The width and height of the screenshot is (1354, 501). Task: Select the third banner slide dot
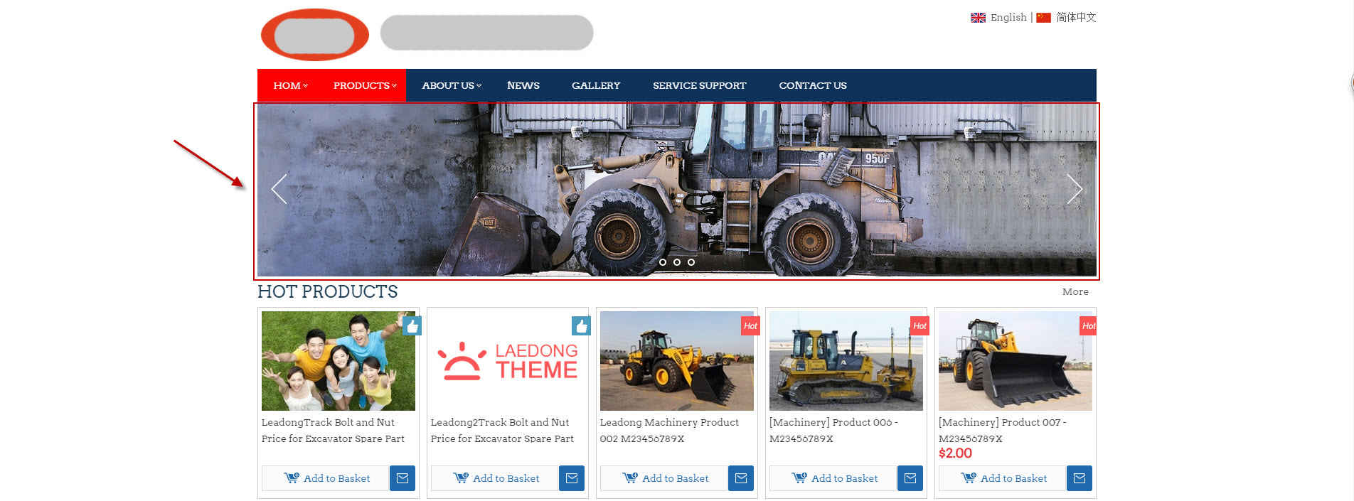691,262
